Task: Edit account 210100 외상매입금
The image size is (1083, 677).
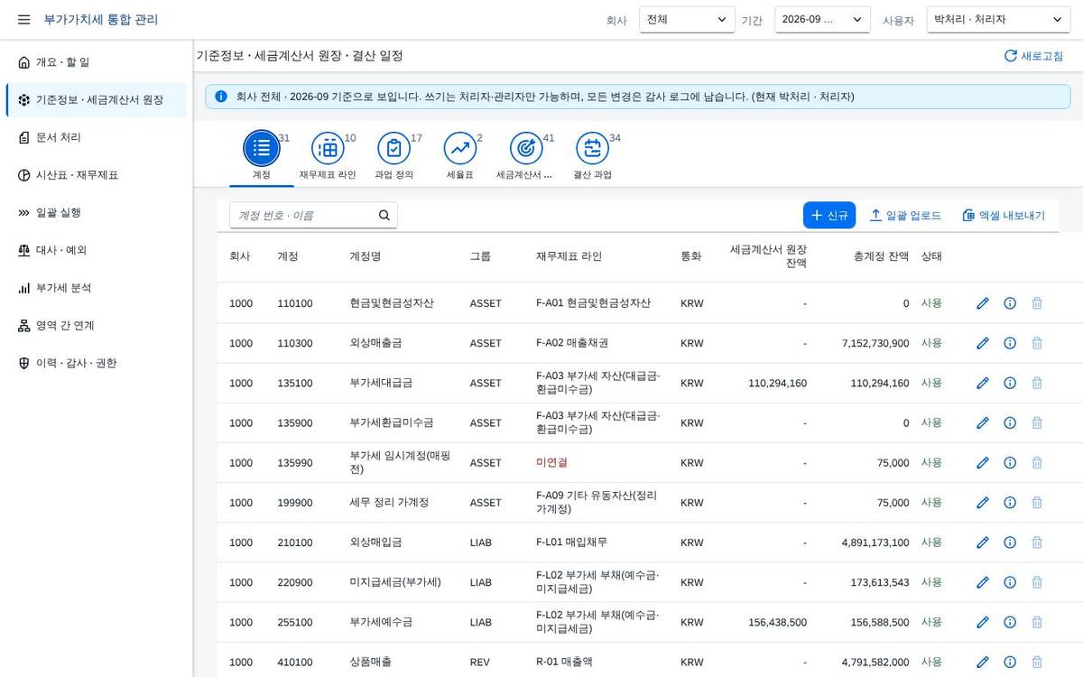Action: (x=983, y=543)
